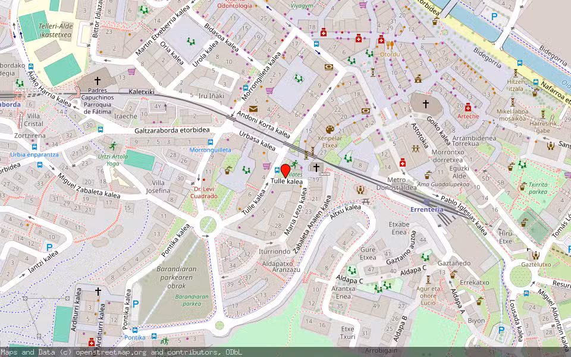Select the fountain icon at Ama Guadalupekoa
Screen dimensions: 571x357
click(x=428, y=175)
